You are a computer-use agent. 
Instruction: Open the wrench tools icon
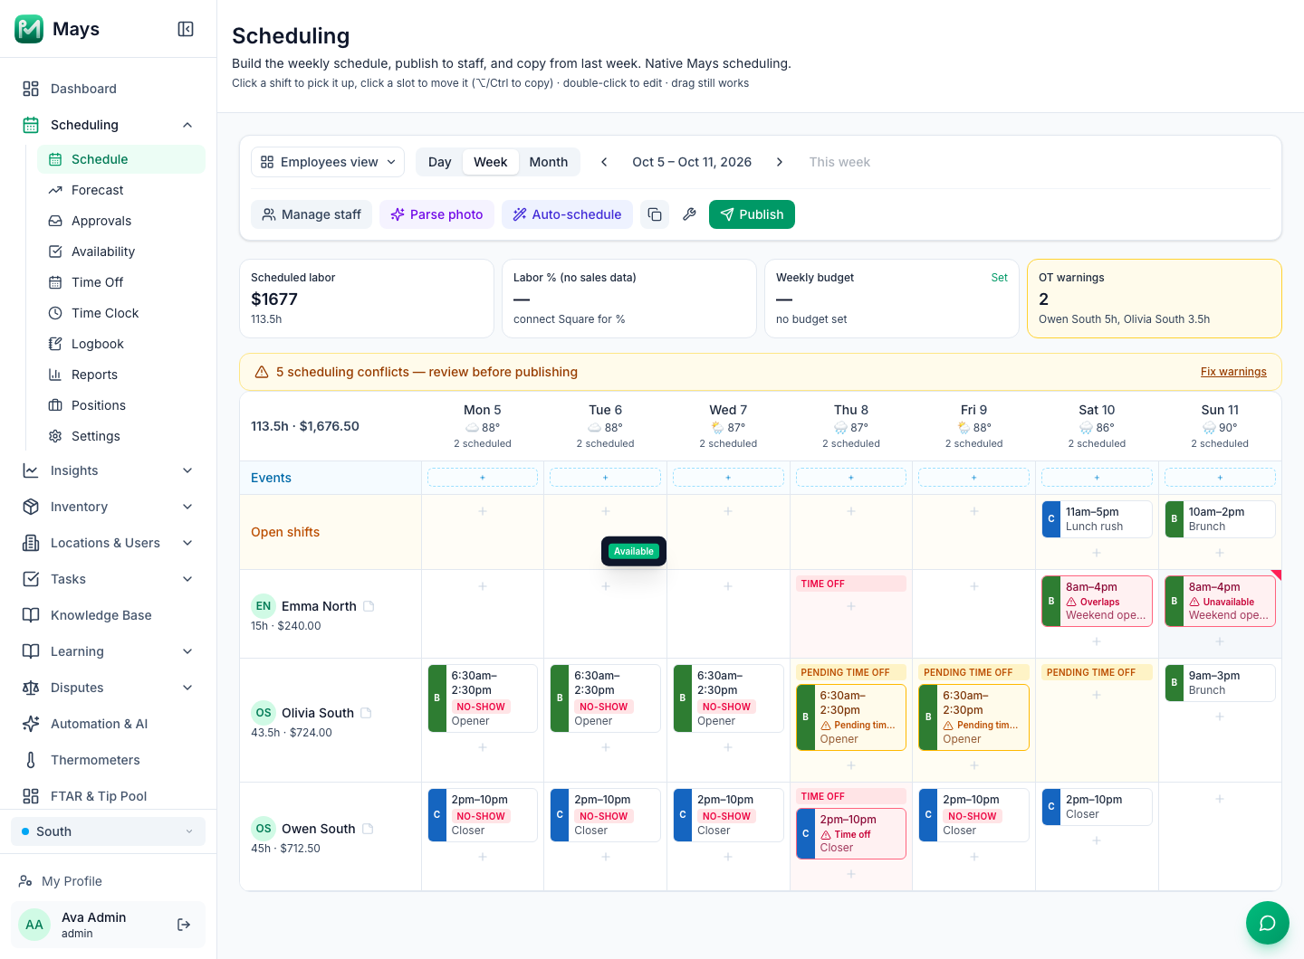click(x=689, y=214)
